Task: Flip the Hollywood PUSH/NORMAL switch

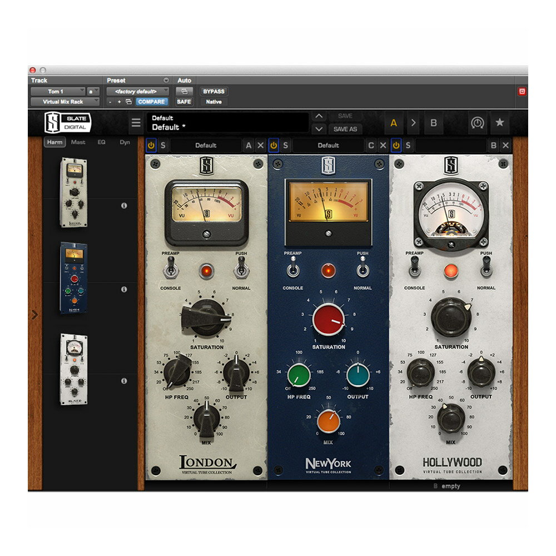Action: (486, 267)
